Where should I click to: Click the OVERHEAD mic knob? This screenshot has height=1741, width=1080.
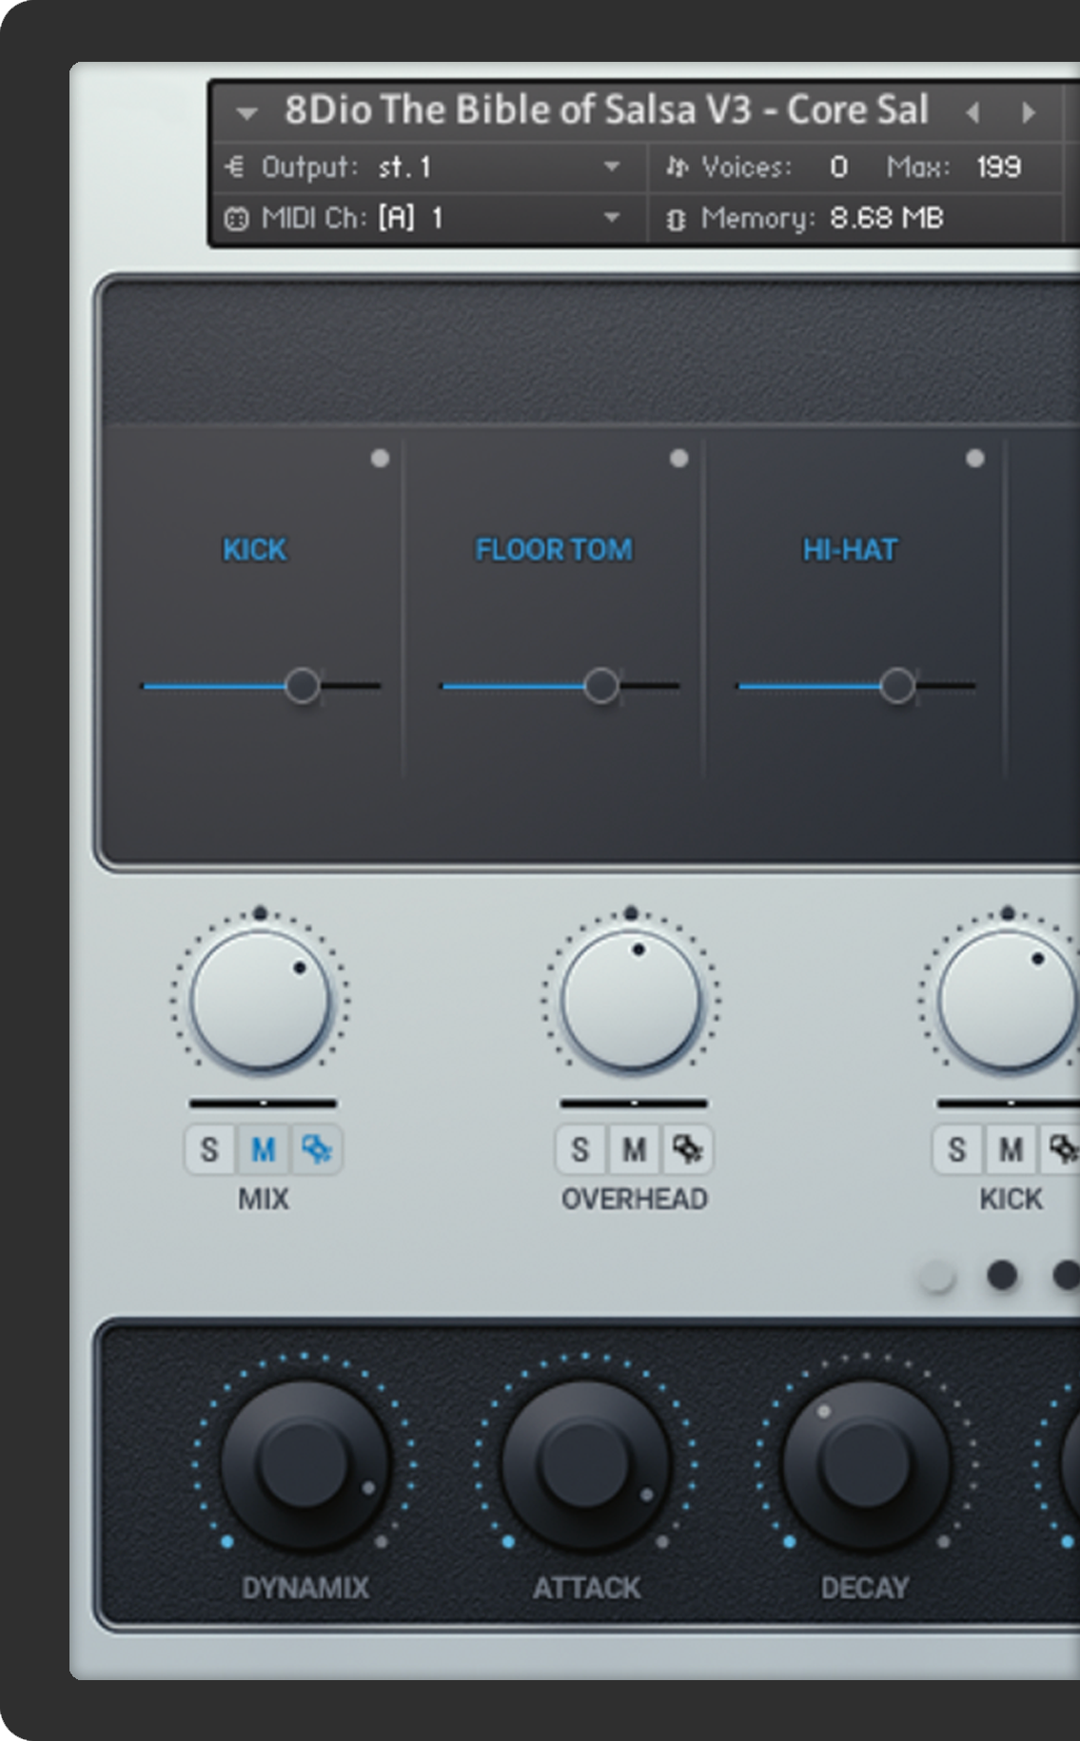[631, 1000]
